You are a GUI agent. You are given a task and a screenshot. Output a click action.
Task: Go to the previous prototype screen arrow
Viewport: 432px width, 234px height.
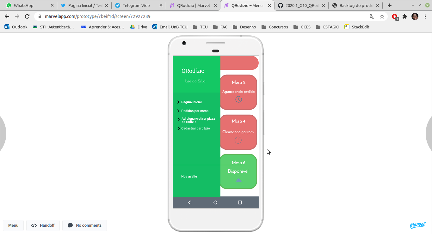3,134
